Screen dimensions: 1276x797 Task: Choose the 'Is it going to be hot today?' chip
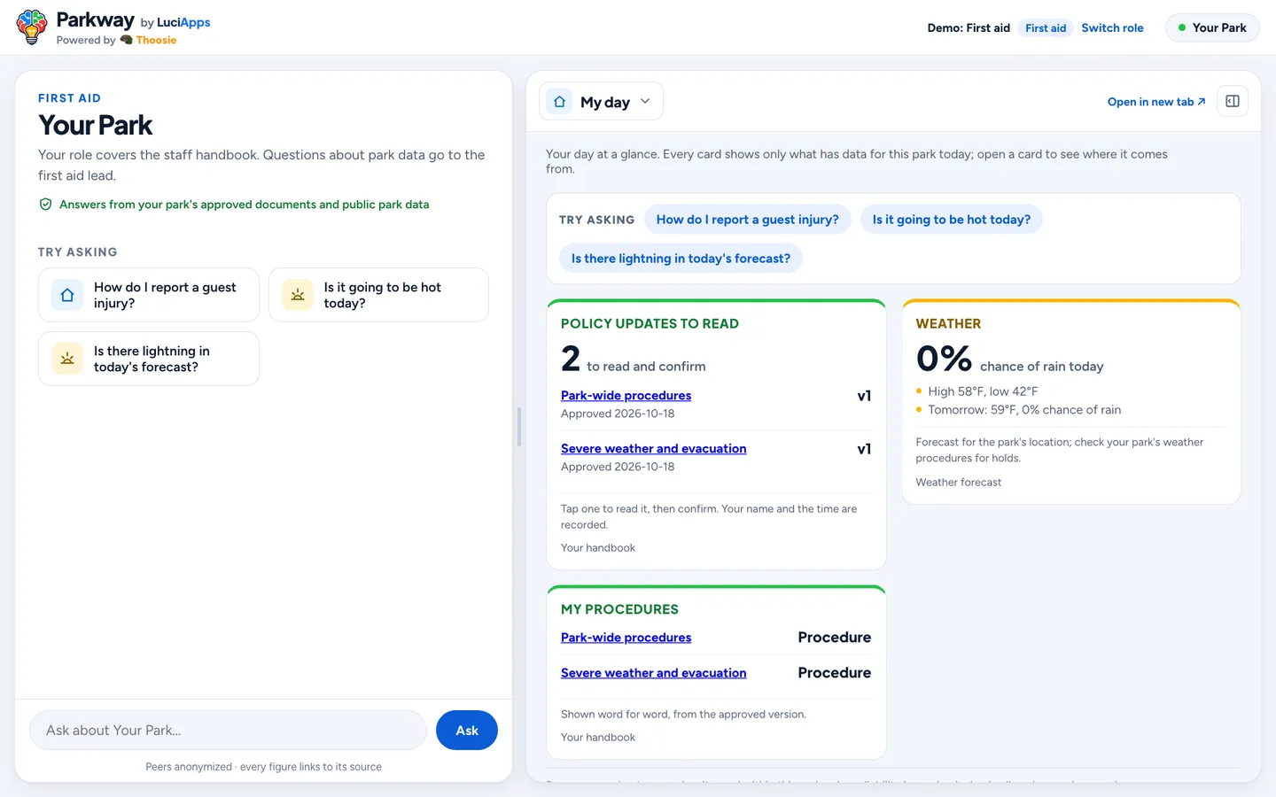point(951,220)
